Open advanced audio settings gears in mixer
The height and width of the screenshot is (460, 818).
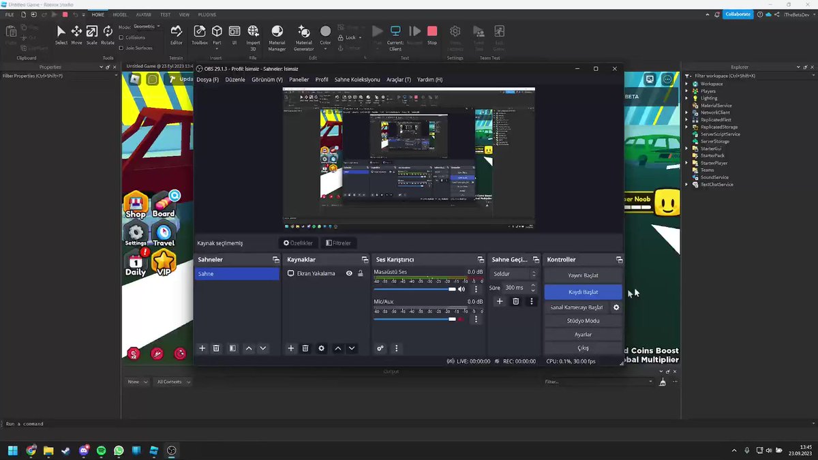pyautogui.click(x=380, y=348)
